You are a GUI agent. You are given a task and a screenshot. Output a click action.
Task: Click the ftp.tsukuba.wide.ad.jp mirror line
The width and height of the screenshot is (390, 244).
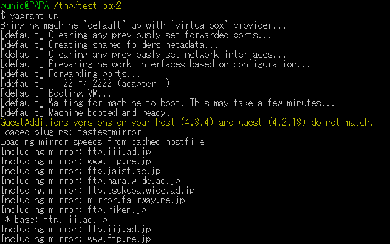click(x=98, y=191)
